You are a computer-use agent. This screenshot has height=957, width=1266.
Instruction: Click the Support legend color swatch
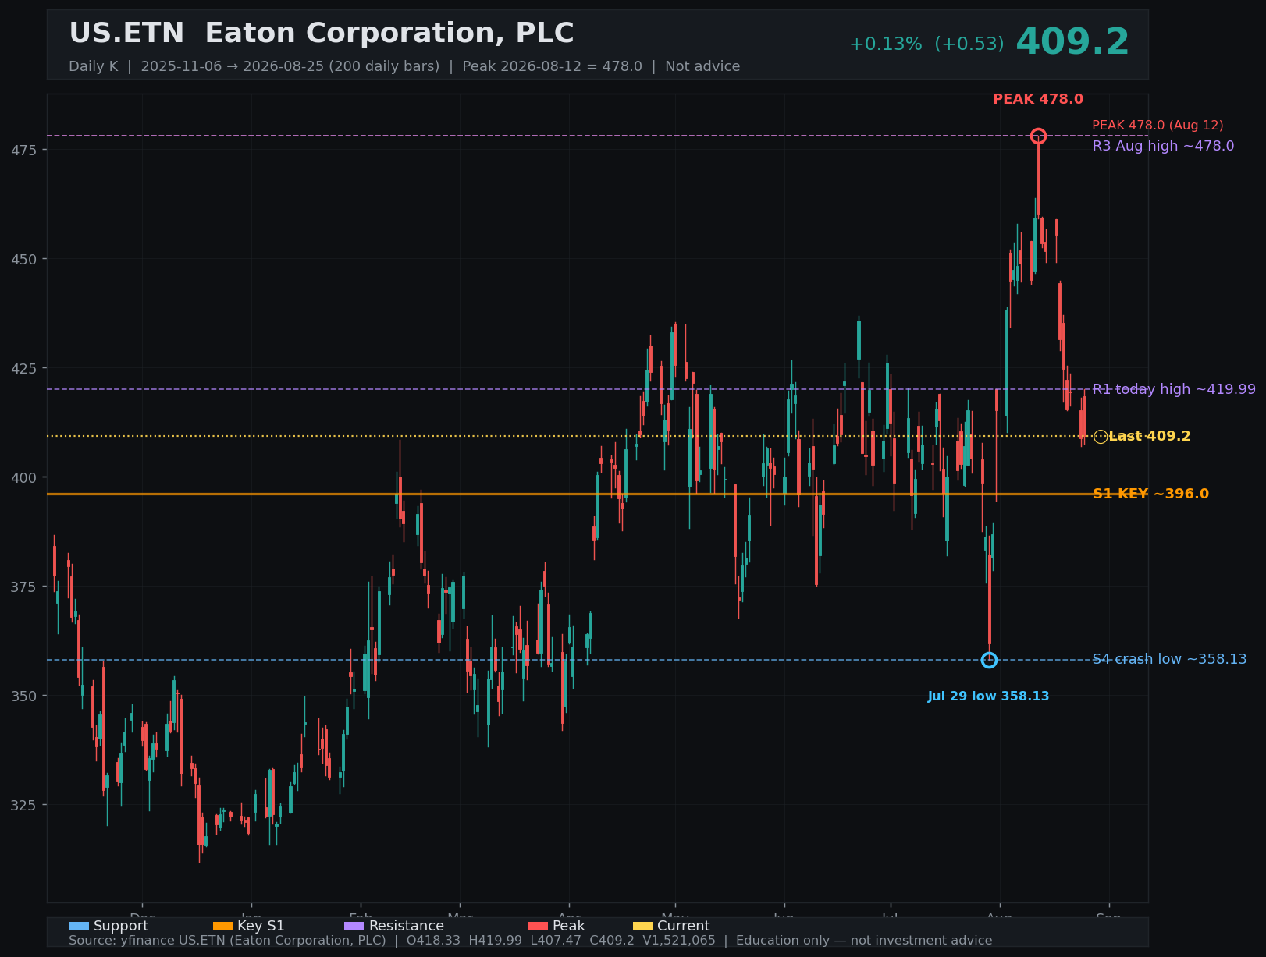tap(79, 927)
